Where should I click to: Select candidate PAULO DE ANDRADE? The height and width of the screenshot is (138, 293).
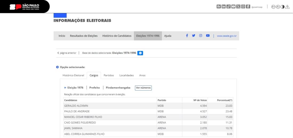pyautogui.click(x=77, y=112)
